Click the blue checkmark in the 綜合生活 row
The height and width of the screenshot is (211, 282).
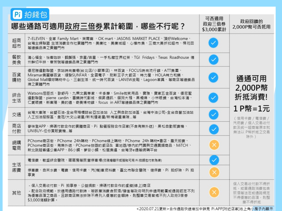pyautogui.click(x=213, y=98)
